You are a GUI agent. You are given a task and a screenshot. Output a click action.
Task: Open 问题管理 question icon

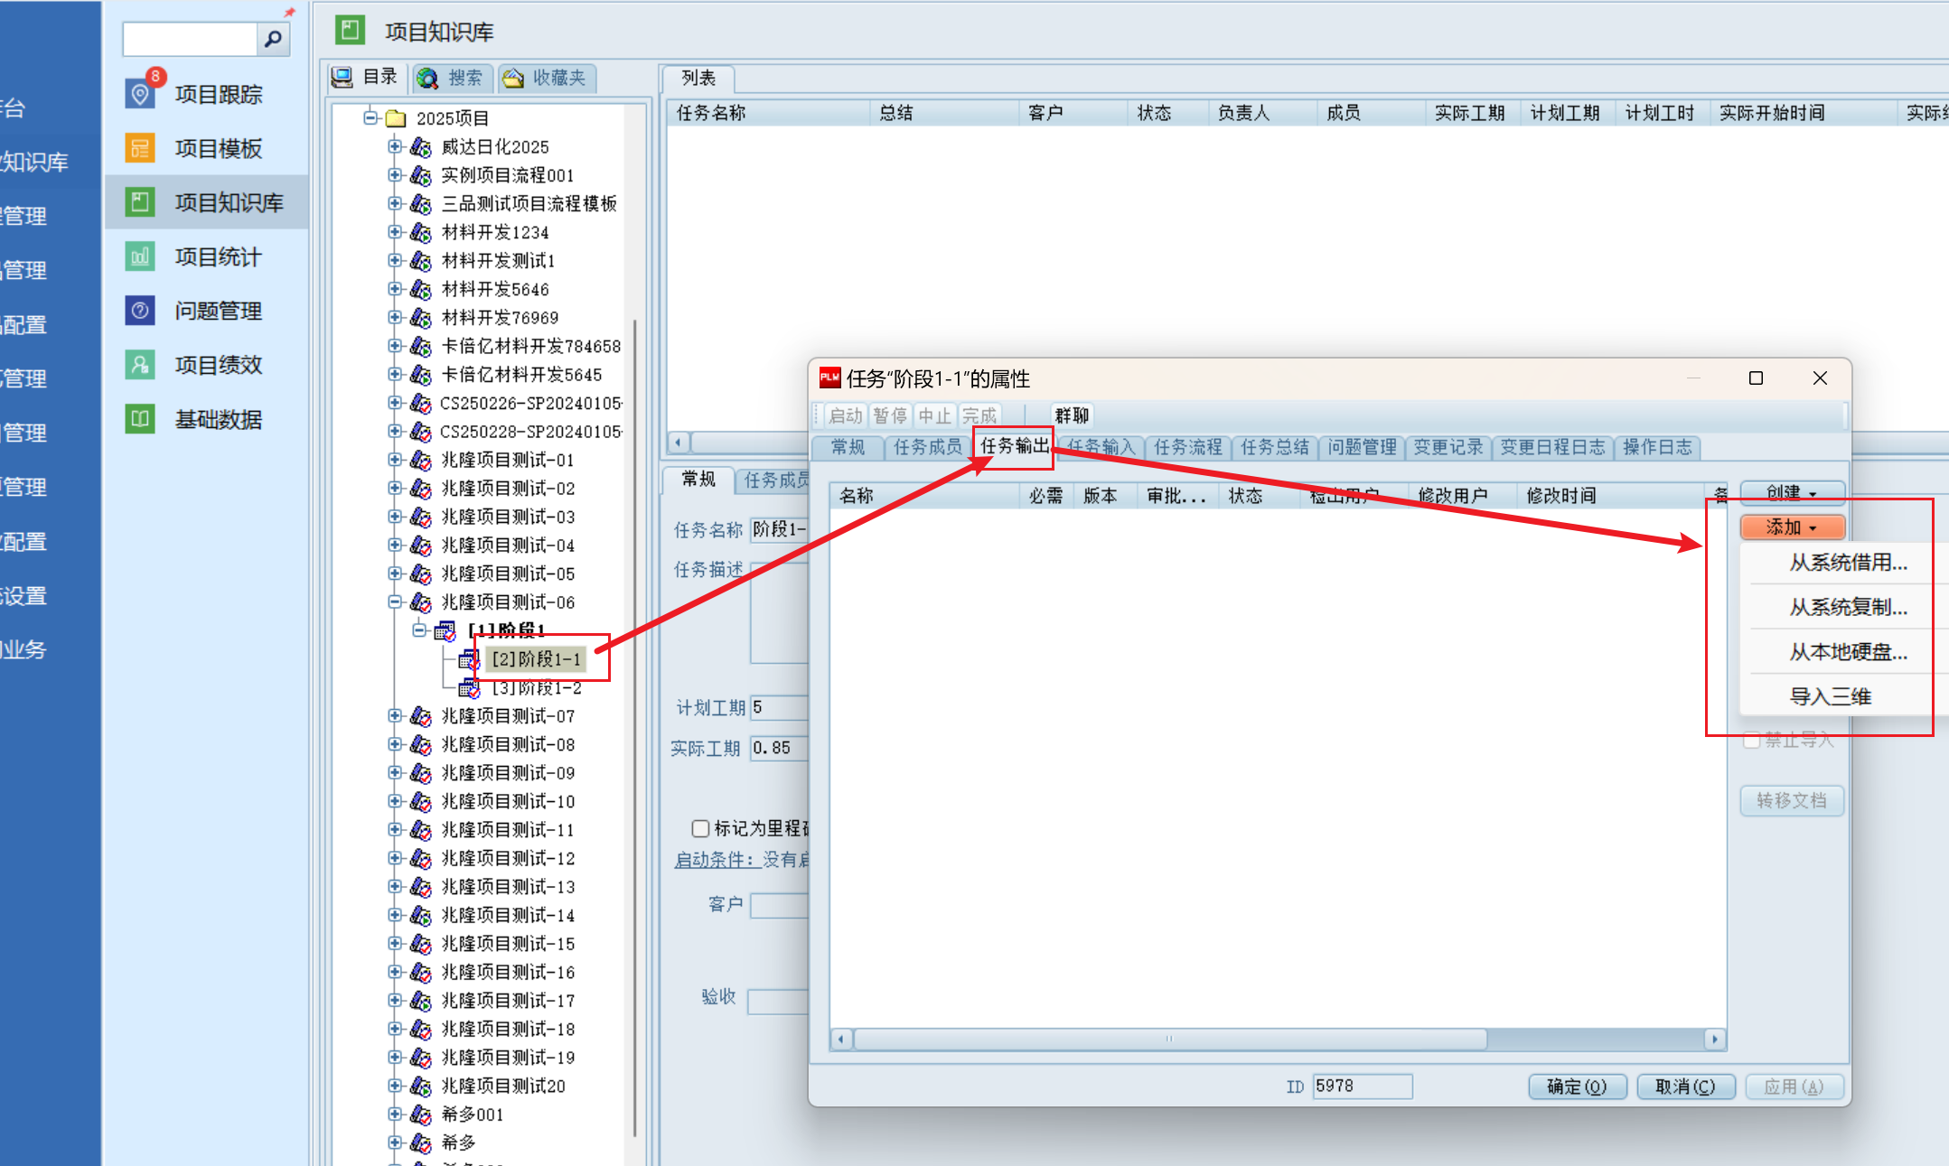point(140,311)
